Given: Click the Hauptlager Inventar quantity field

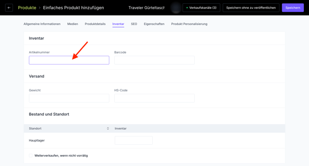Looking at the screenshot, I should pyautogui.click(x=134, y=140).
